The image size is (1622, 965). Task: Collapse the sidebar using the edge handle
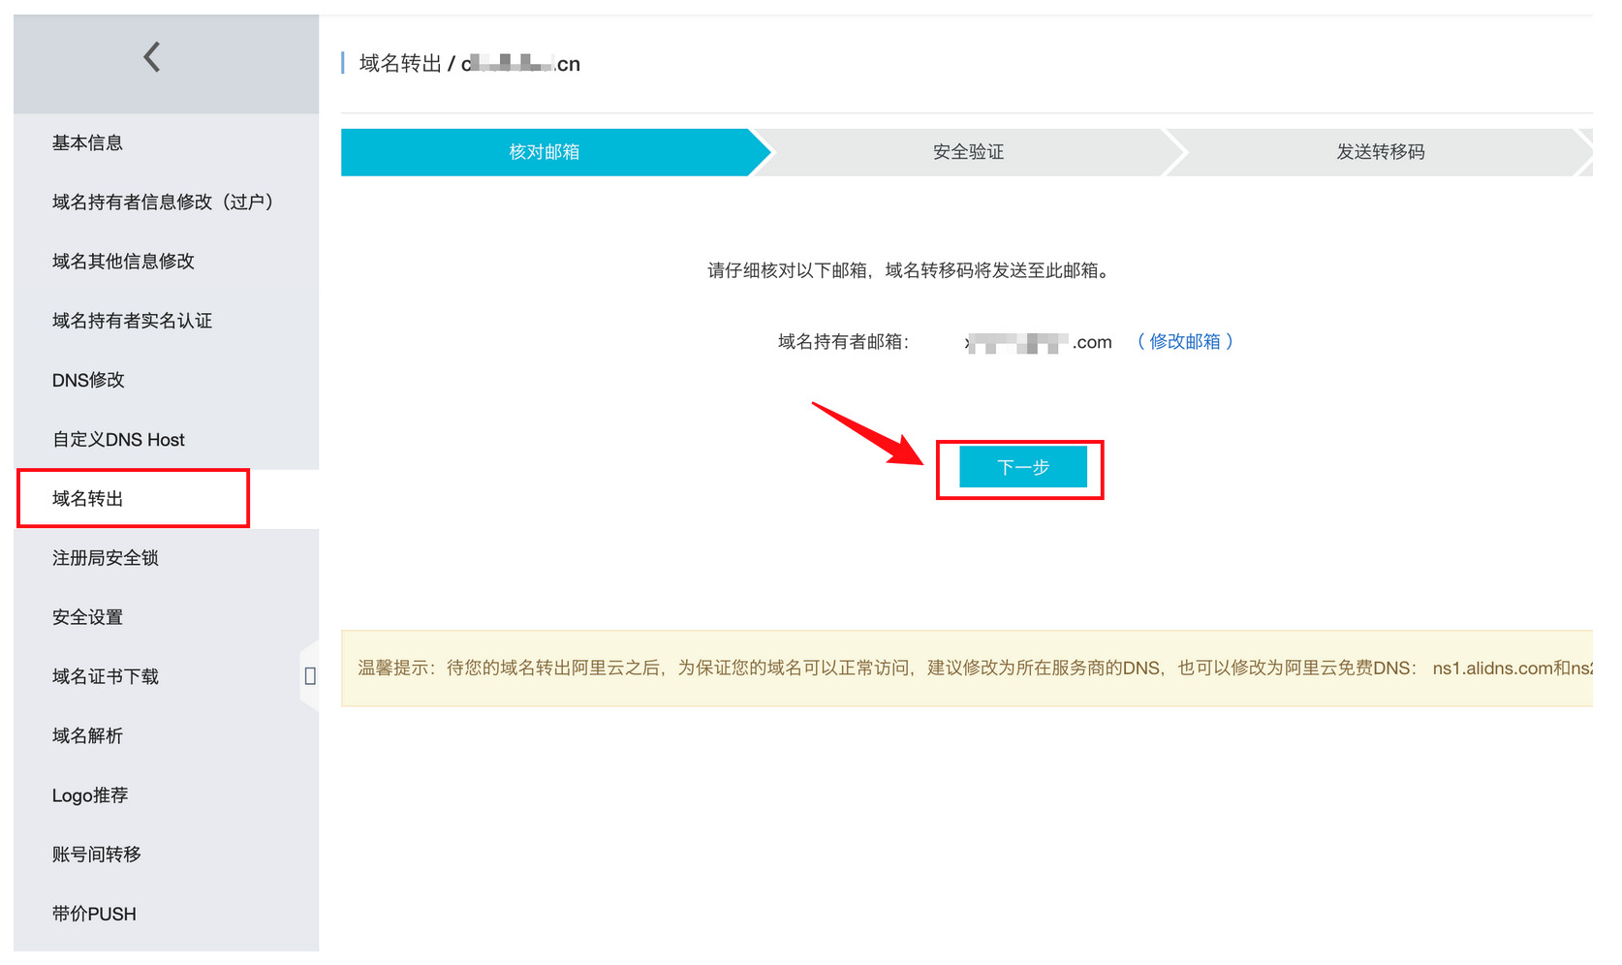coord(310,675)
